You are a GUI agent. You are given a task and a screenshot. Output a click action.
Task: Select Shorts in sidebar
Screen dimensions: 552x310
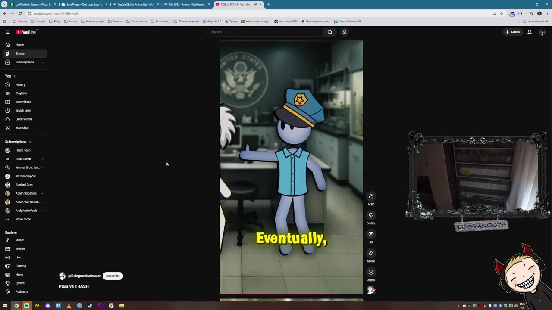click(x=25, y=53)
